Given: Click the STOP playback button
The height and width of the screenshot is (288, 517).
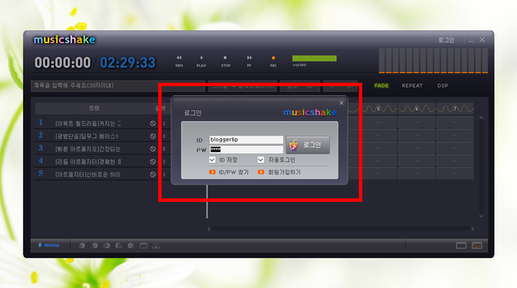Looking at the screenshot, I should pos(225,61).
